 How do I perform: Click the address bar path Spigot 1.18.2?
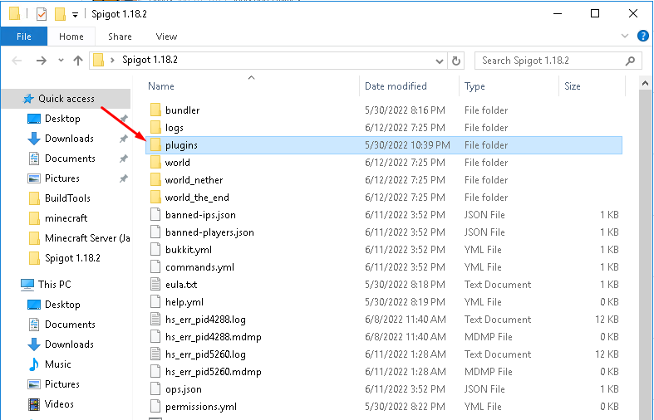point(150,60)
